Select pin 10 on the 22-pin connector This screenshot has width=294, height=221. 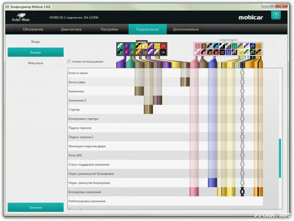coord(222,52)
